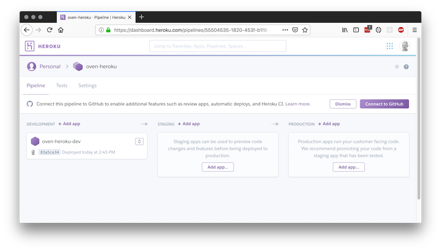
Task: Click the GitHub octocat icon in banner
Action: click(x=30, y=104)
